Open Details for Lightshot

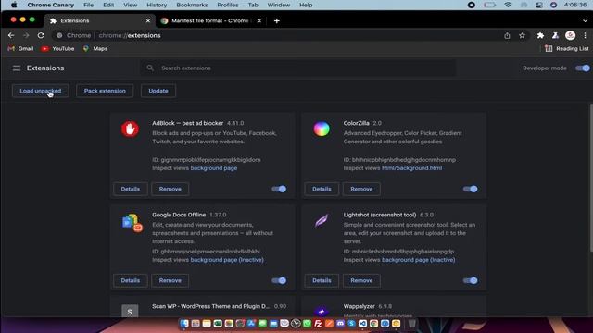(322, 280)
